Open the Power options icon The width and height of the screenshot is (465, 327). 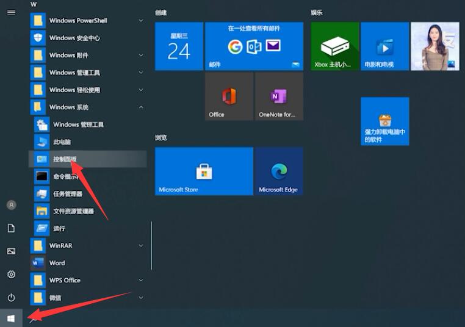pyautogui.click(x=11, y=297)
